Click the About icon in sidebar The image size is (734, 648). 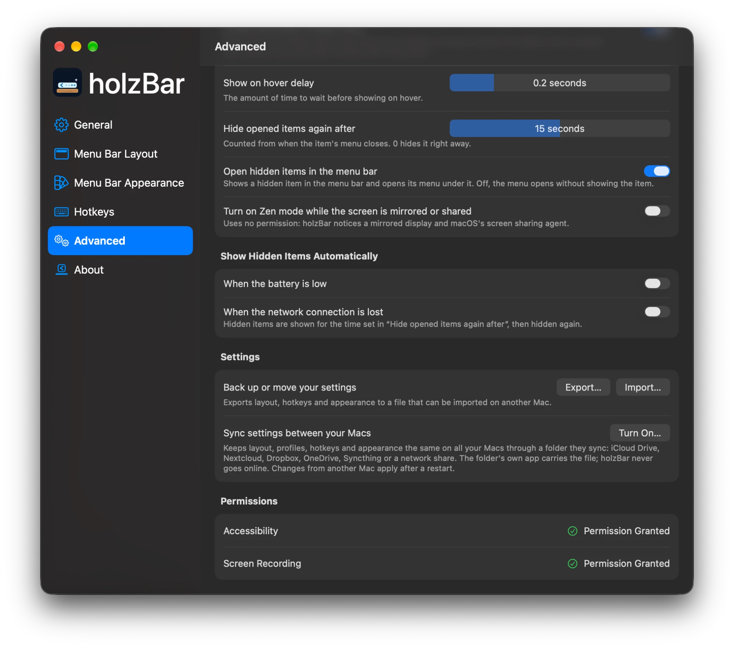[61, 269]
